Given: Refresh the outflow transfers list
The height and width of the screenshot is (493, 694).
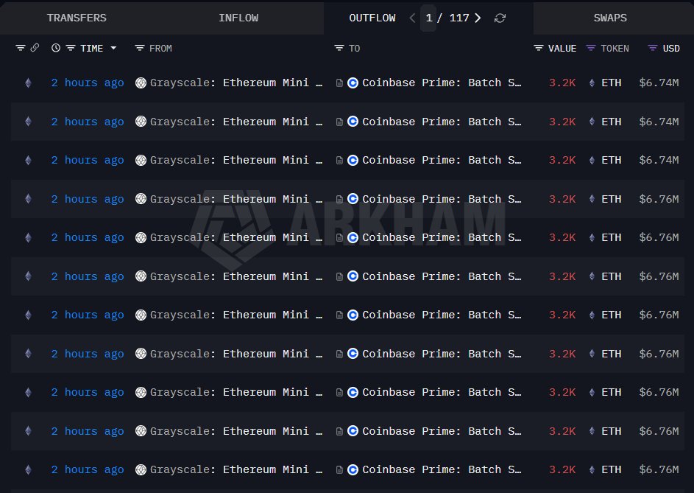Looking at the screenshot, I should click(500, 18).
